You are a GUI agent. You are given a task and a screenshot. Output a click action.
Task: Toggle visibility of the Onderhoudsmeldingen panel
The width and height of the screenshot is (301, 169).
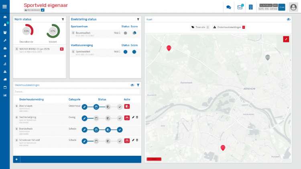132,85
